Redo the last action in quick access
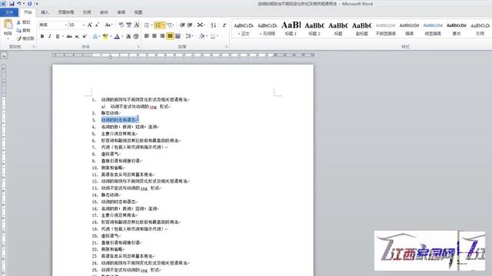The image size is (492, 276). pos(29,4)
